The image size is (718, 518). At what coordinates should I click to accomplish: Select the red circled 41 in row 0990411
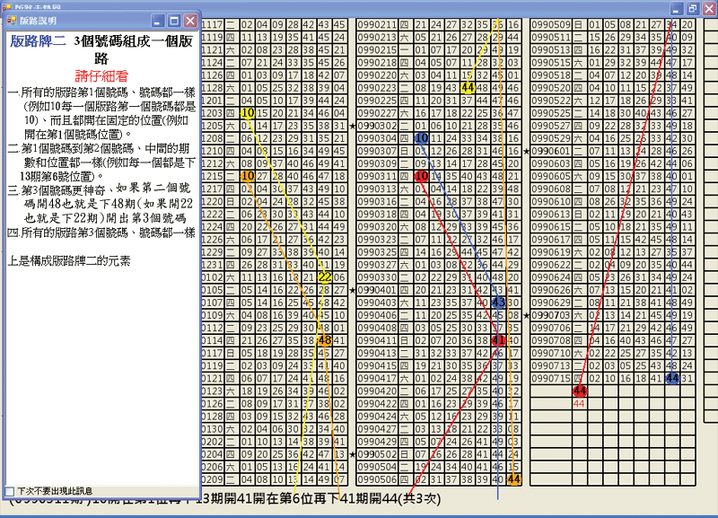coord(498,340)
